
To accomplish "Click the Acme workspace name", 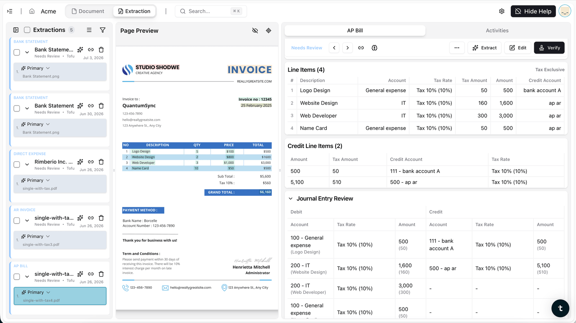I will 48,11.
